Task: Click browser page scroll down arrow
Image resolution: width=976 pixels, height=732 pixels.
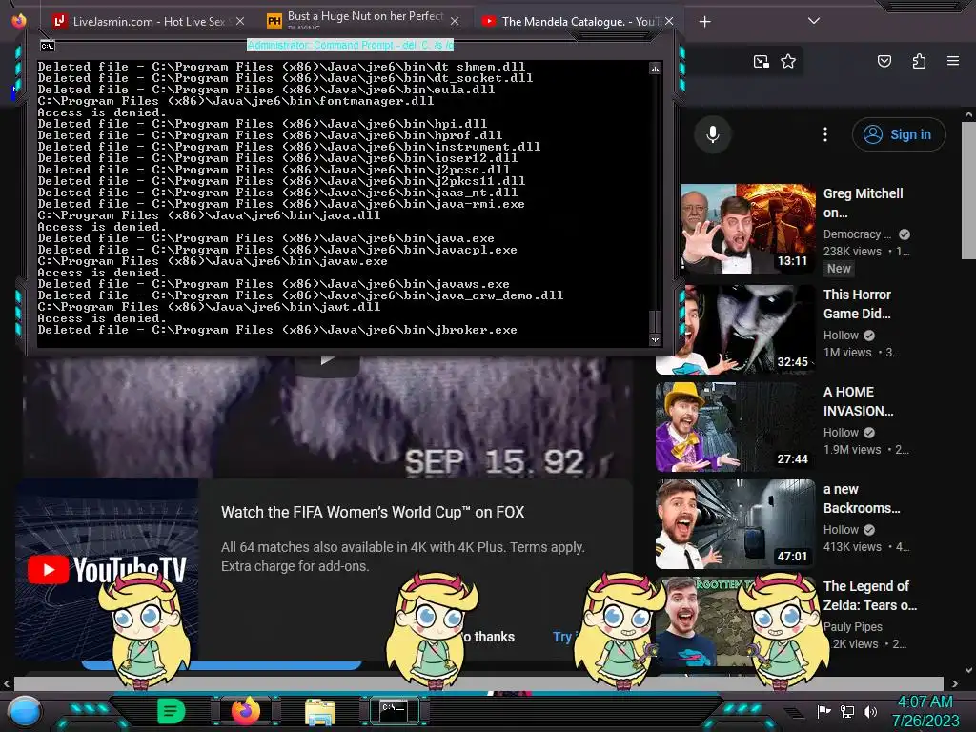Action: (x=968, y=670)
